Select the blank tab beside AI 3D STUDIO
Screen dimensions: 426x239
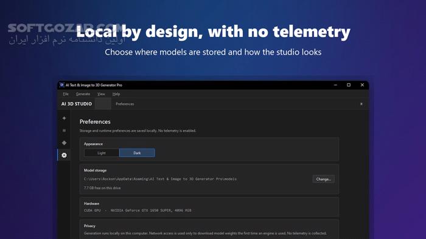[x=103, y=104]
